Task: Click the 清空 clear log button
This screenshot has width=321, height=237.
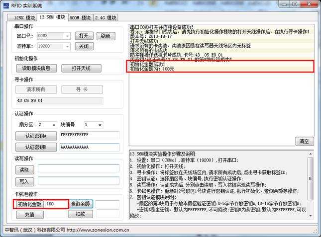Action: [x=305, y=141]
